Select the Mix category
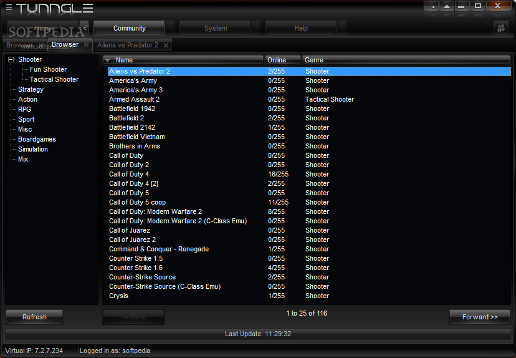The image size is (516, 358). click(x=23, y=160)
